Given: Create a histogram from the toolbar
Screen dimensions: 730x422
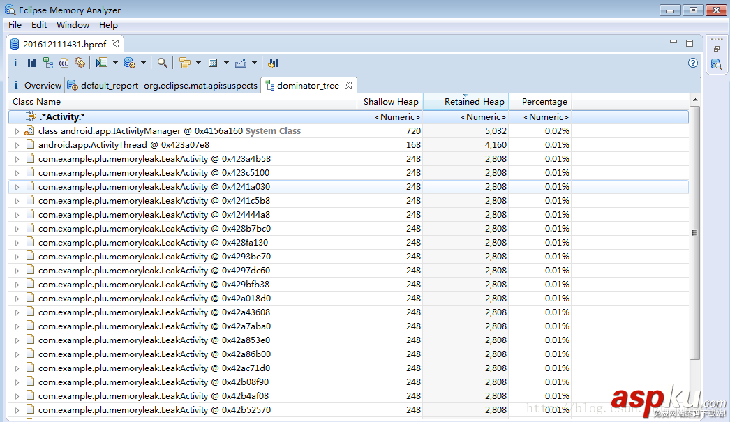Looking at the screenshot, I should [31, 63].
